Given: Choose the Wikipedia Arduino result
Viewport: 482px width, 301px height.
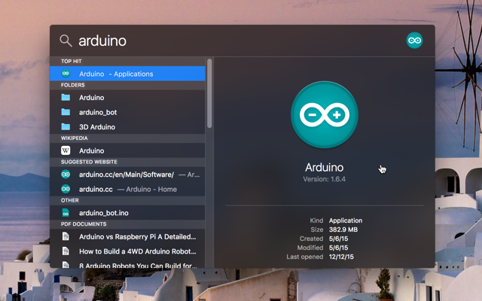Looking at the screenshot, I should click(92, 150).
